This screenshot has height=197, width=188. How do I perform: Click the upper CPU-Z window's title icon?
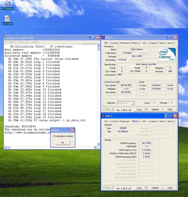[103, 37]
